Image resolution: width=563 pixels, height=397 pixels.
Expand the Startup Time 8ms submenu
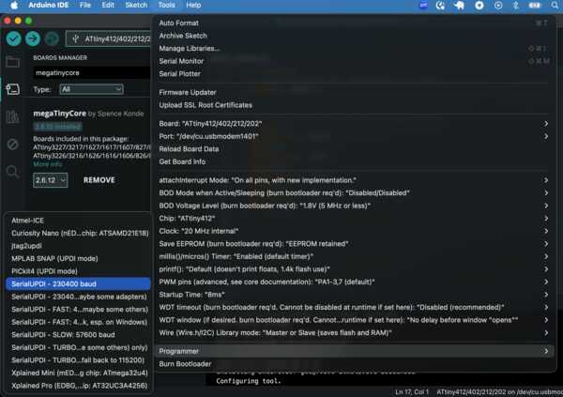[x=354, y=295]
